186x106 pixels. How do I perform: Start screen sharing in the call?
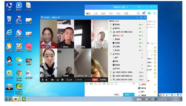[x=58, y=79]
